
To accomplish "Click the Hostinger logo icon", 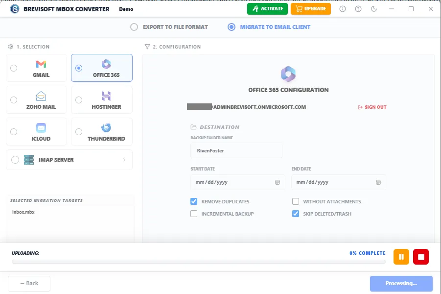I will [x=106, y=96].
